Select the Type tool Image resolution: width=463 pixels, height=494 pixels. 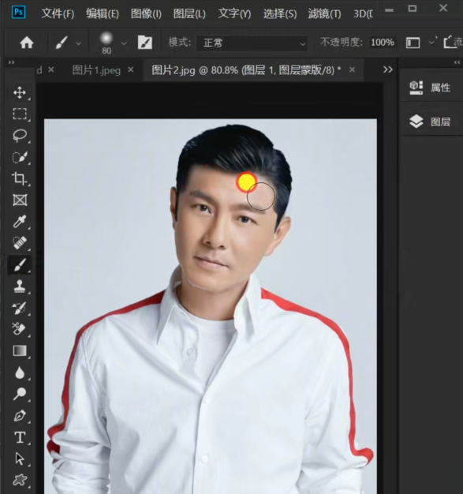(20, 437)
